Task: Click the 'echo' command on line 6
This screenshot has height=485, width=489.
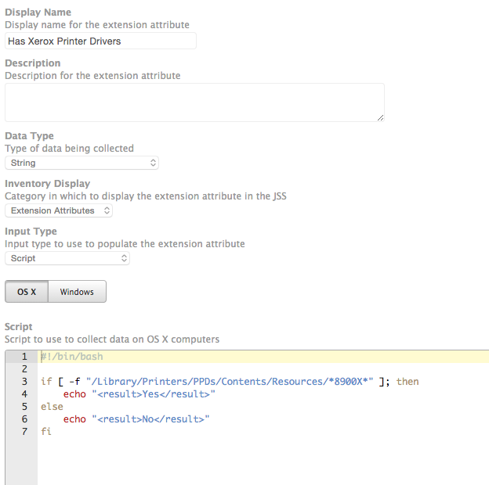Action: (74, 419)
